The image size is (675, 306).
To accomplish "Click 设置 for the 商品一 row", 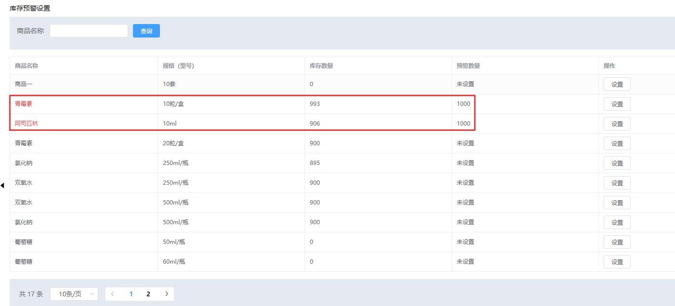I will point(617,84).
